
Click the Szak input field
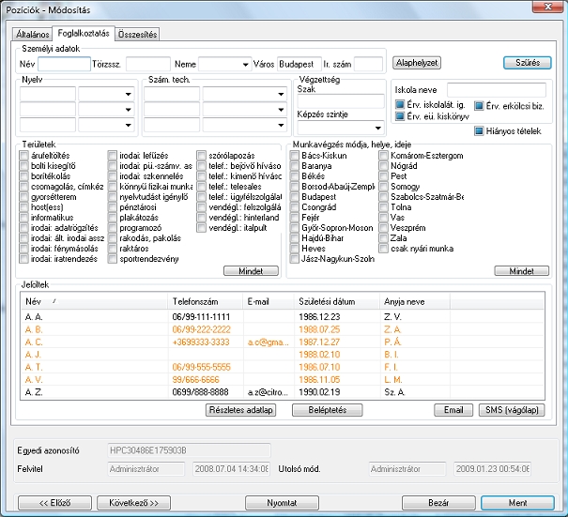[x=341, y=101]
